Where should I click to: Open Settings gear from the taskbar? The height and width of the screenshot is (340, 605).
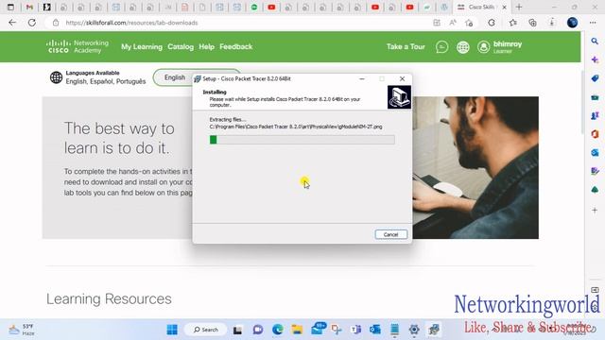tap(414, 330)
